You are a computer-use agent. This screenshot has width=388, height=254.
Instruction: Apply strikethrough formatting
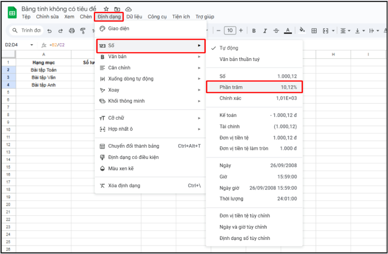point(276,31)
